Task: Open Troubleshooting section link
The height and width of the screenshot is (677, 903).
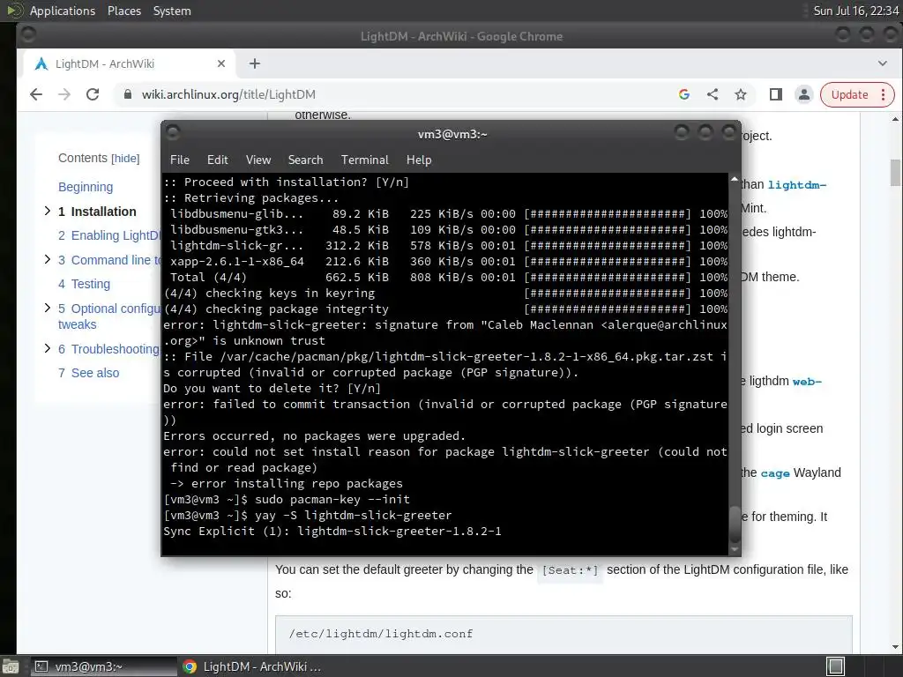Action: pyautogui.click(x=108, y=349)
